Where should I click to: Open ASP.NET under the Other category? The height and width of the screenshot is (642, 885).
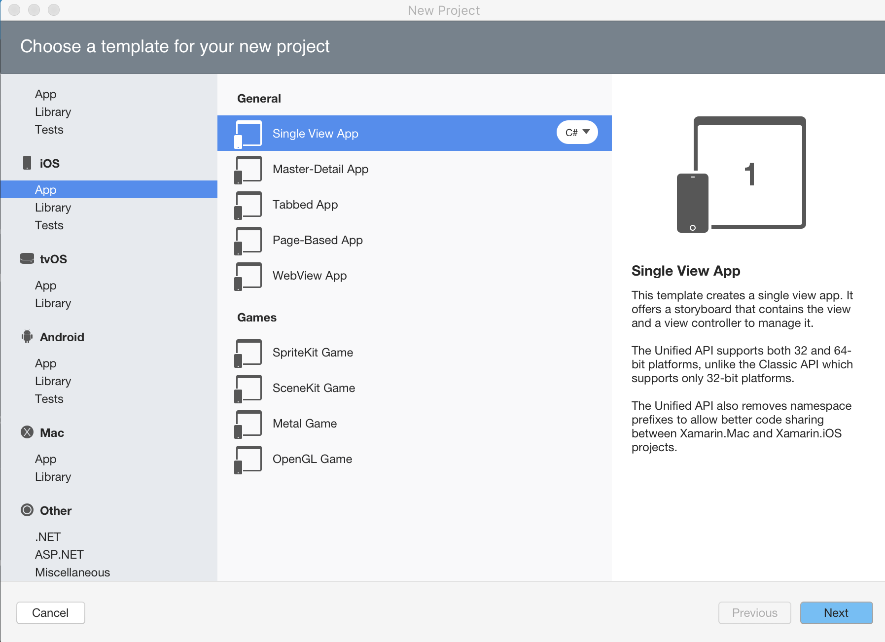pyautogui.click(x=59, y=554)
